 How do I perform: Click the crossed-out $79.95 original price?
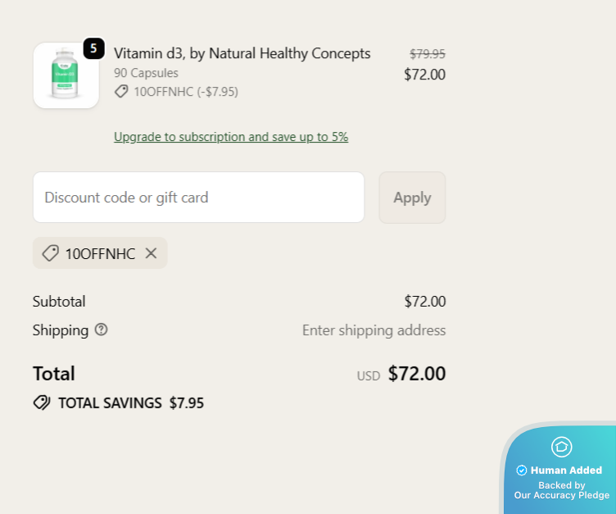pyautogui.click(x=427, y=54)
